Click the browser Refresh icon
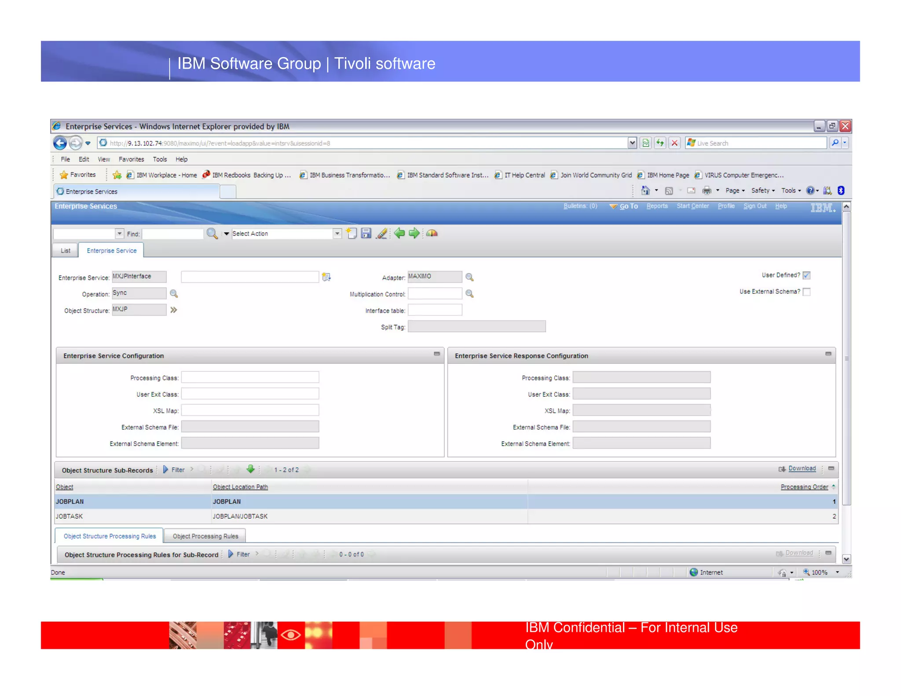The image size is (901, 696). pos(660,143)
